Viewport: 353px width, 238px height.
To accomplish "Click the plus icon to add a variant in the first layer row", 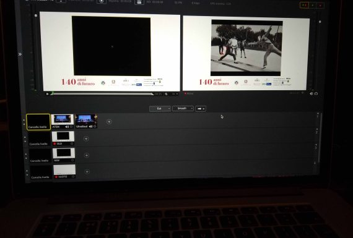I will click(109, 122).
